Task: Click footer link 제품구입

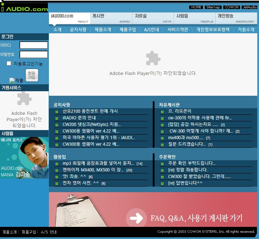Action: point(29,232)
